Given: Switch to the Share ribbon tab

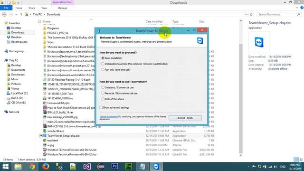Looking at the screenshot, I should [32, 8].
